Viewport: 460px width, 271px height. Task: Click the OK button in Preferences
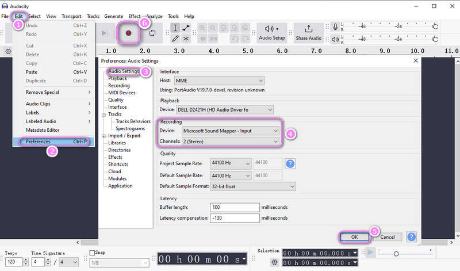(x=354, y=236)
